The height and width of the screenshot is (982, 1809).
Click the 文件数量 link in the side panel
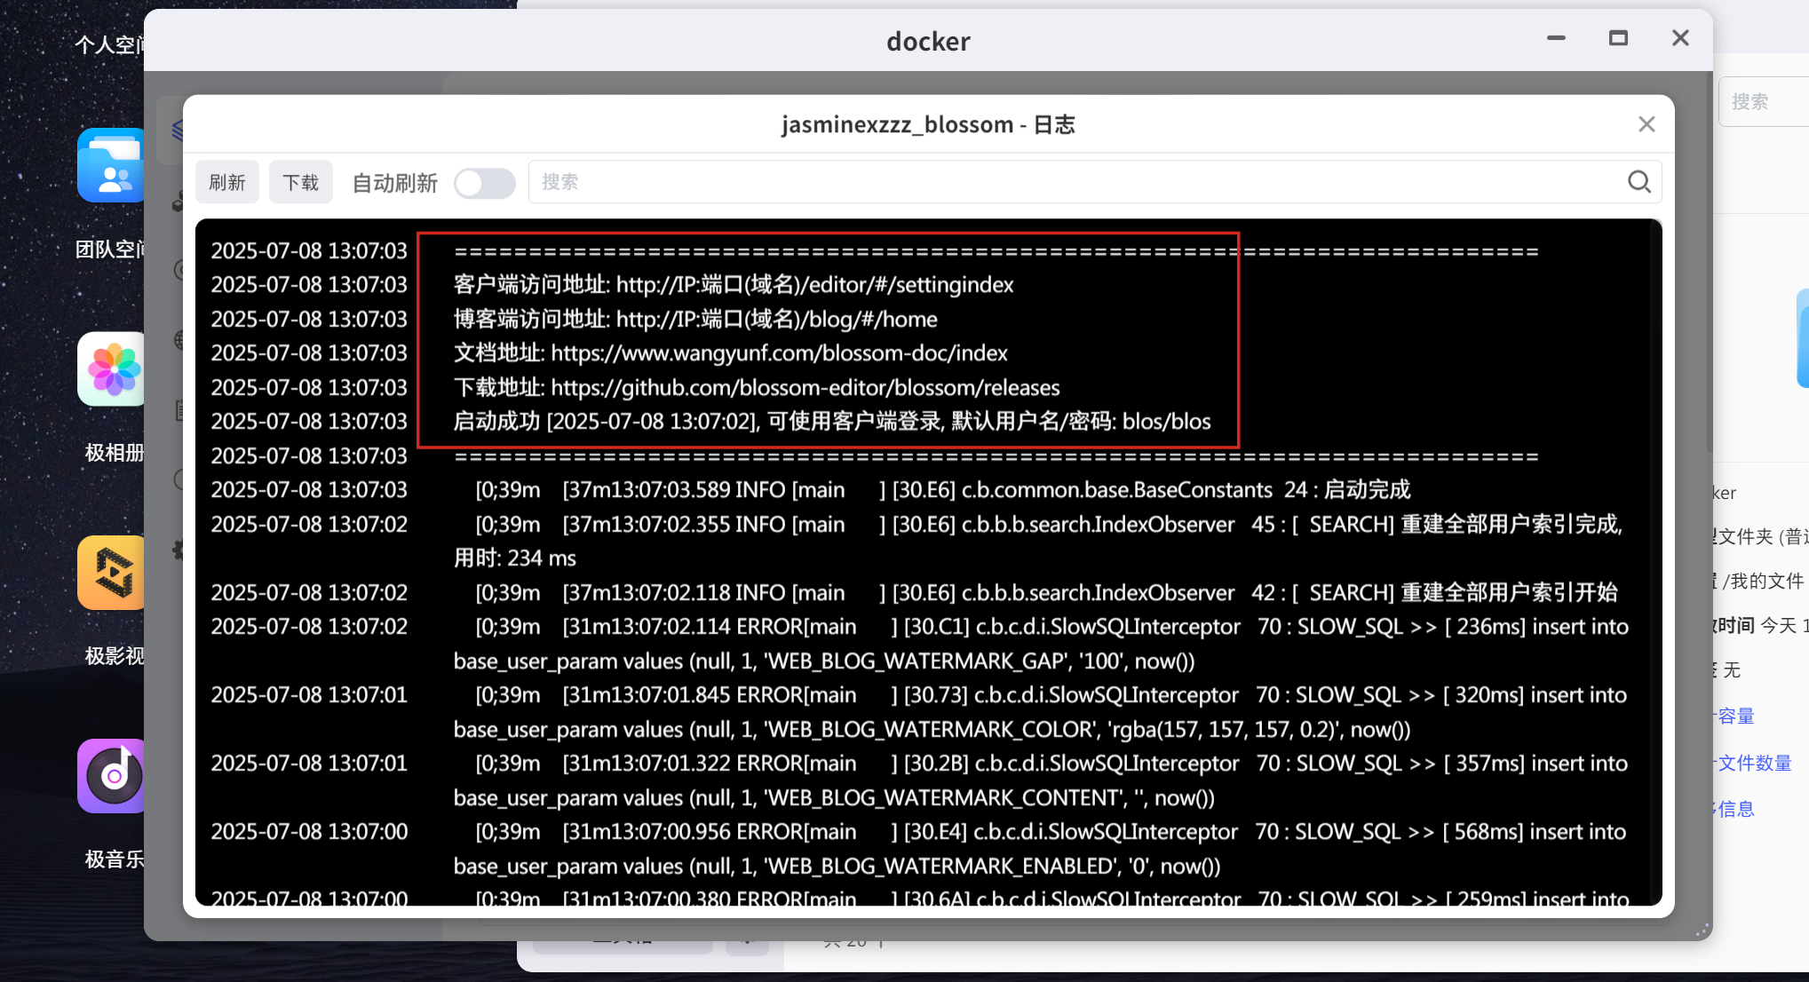coord(1754,763)
